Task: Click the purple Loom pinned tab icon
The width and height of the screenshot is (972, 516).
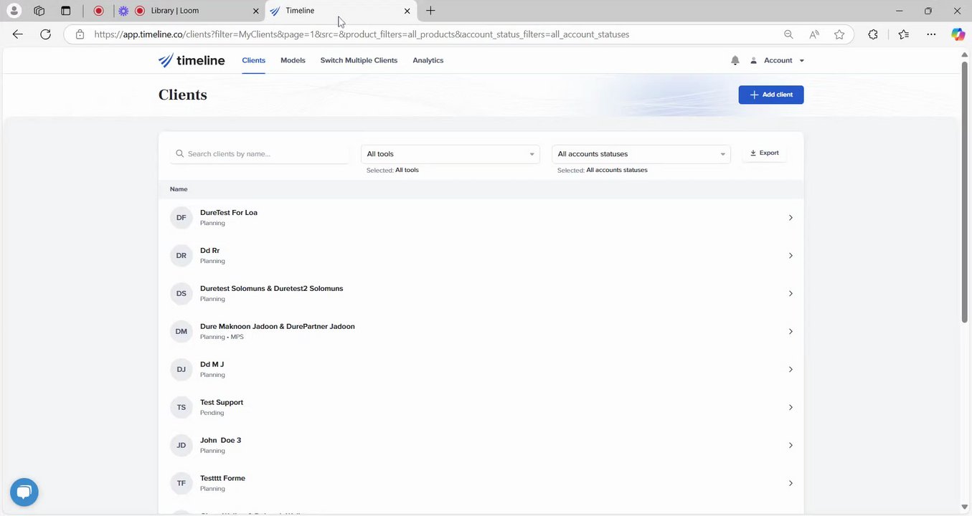Action: point(123,11)
